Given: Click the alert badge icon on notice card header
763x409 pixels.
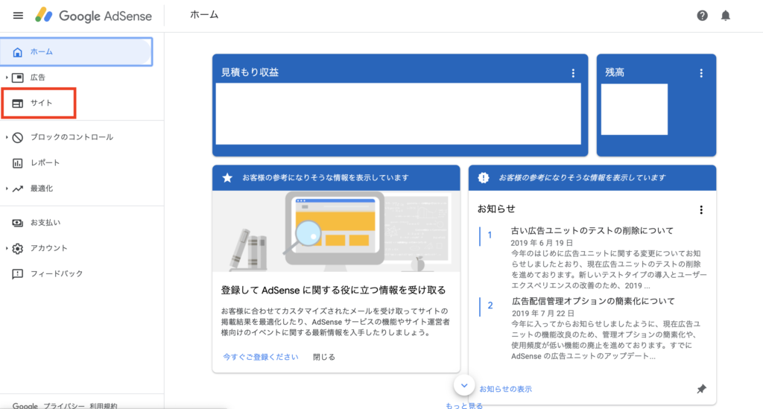Looking at the screenshot, I should (483, 177).
